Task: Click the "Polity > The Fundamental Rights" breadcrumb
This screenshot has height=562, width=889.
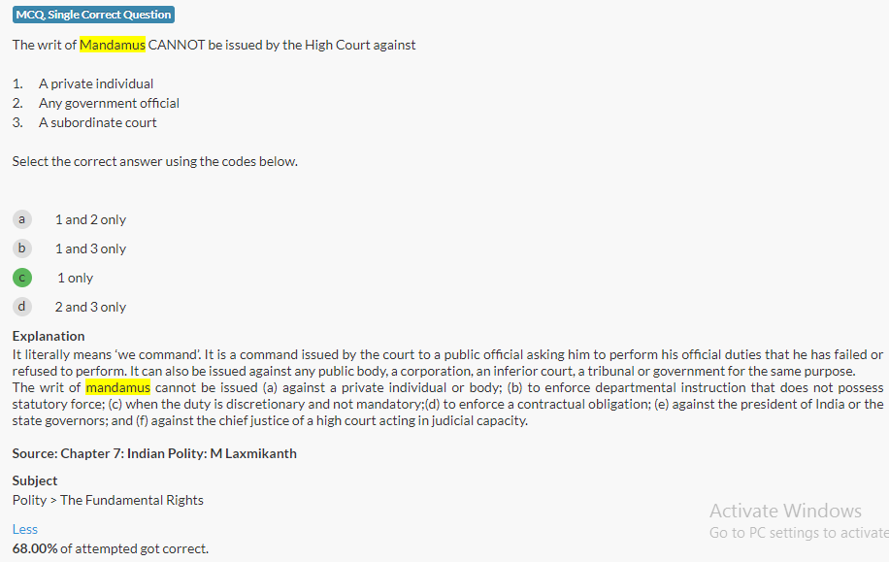Action: (x=108, y=500)
